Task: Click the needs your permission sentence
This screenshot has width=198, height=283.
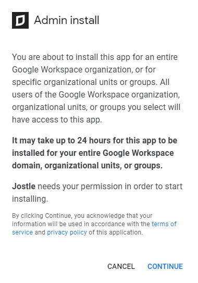Action: [x=110, y=186]
